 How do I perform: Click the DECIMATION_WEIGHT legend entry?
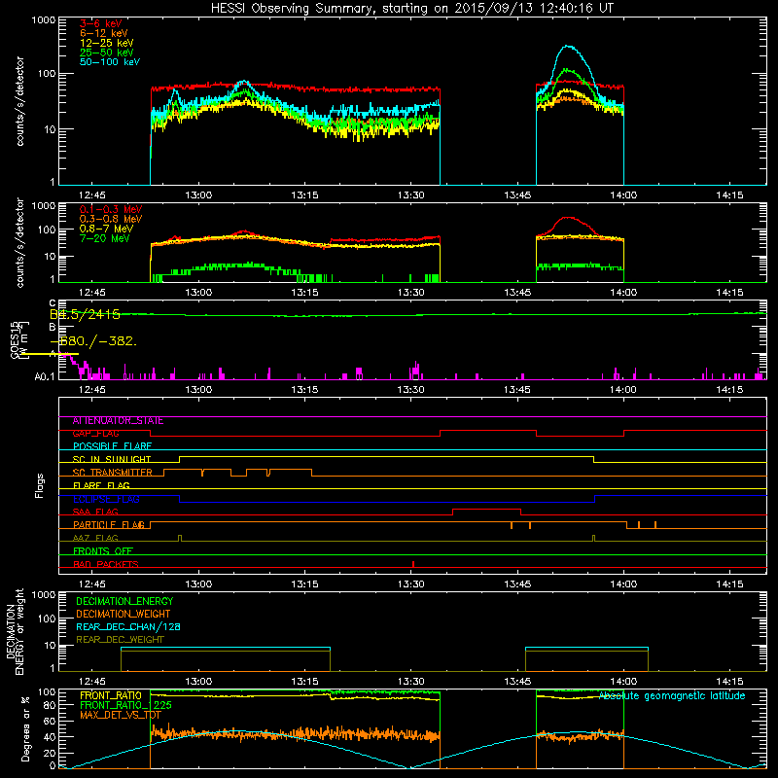pyautogui.click(x=124, y=615)
